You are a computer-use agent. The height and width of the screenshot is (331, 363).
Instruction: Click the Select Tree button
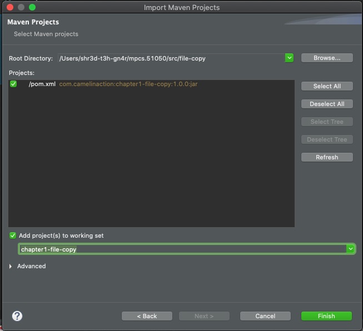[327, 122]
